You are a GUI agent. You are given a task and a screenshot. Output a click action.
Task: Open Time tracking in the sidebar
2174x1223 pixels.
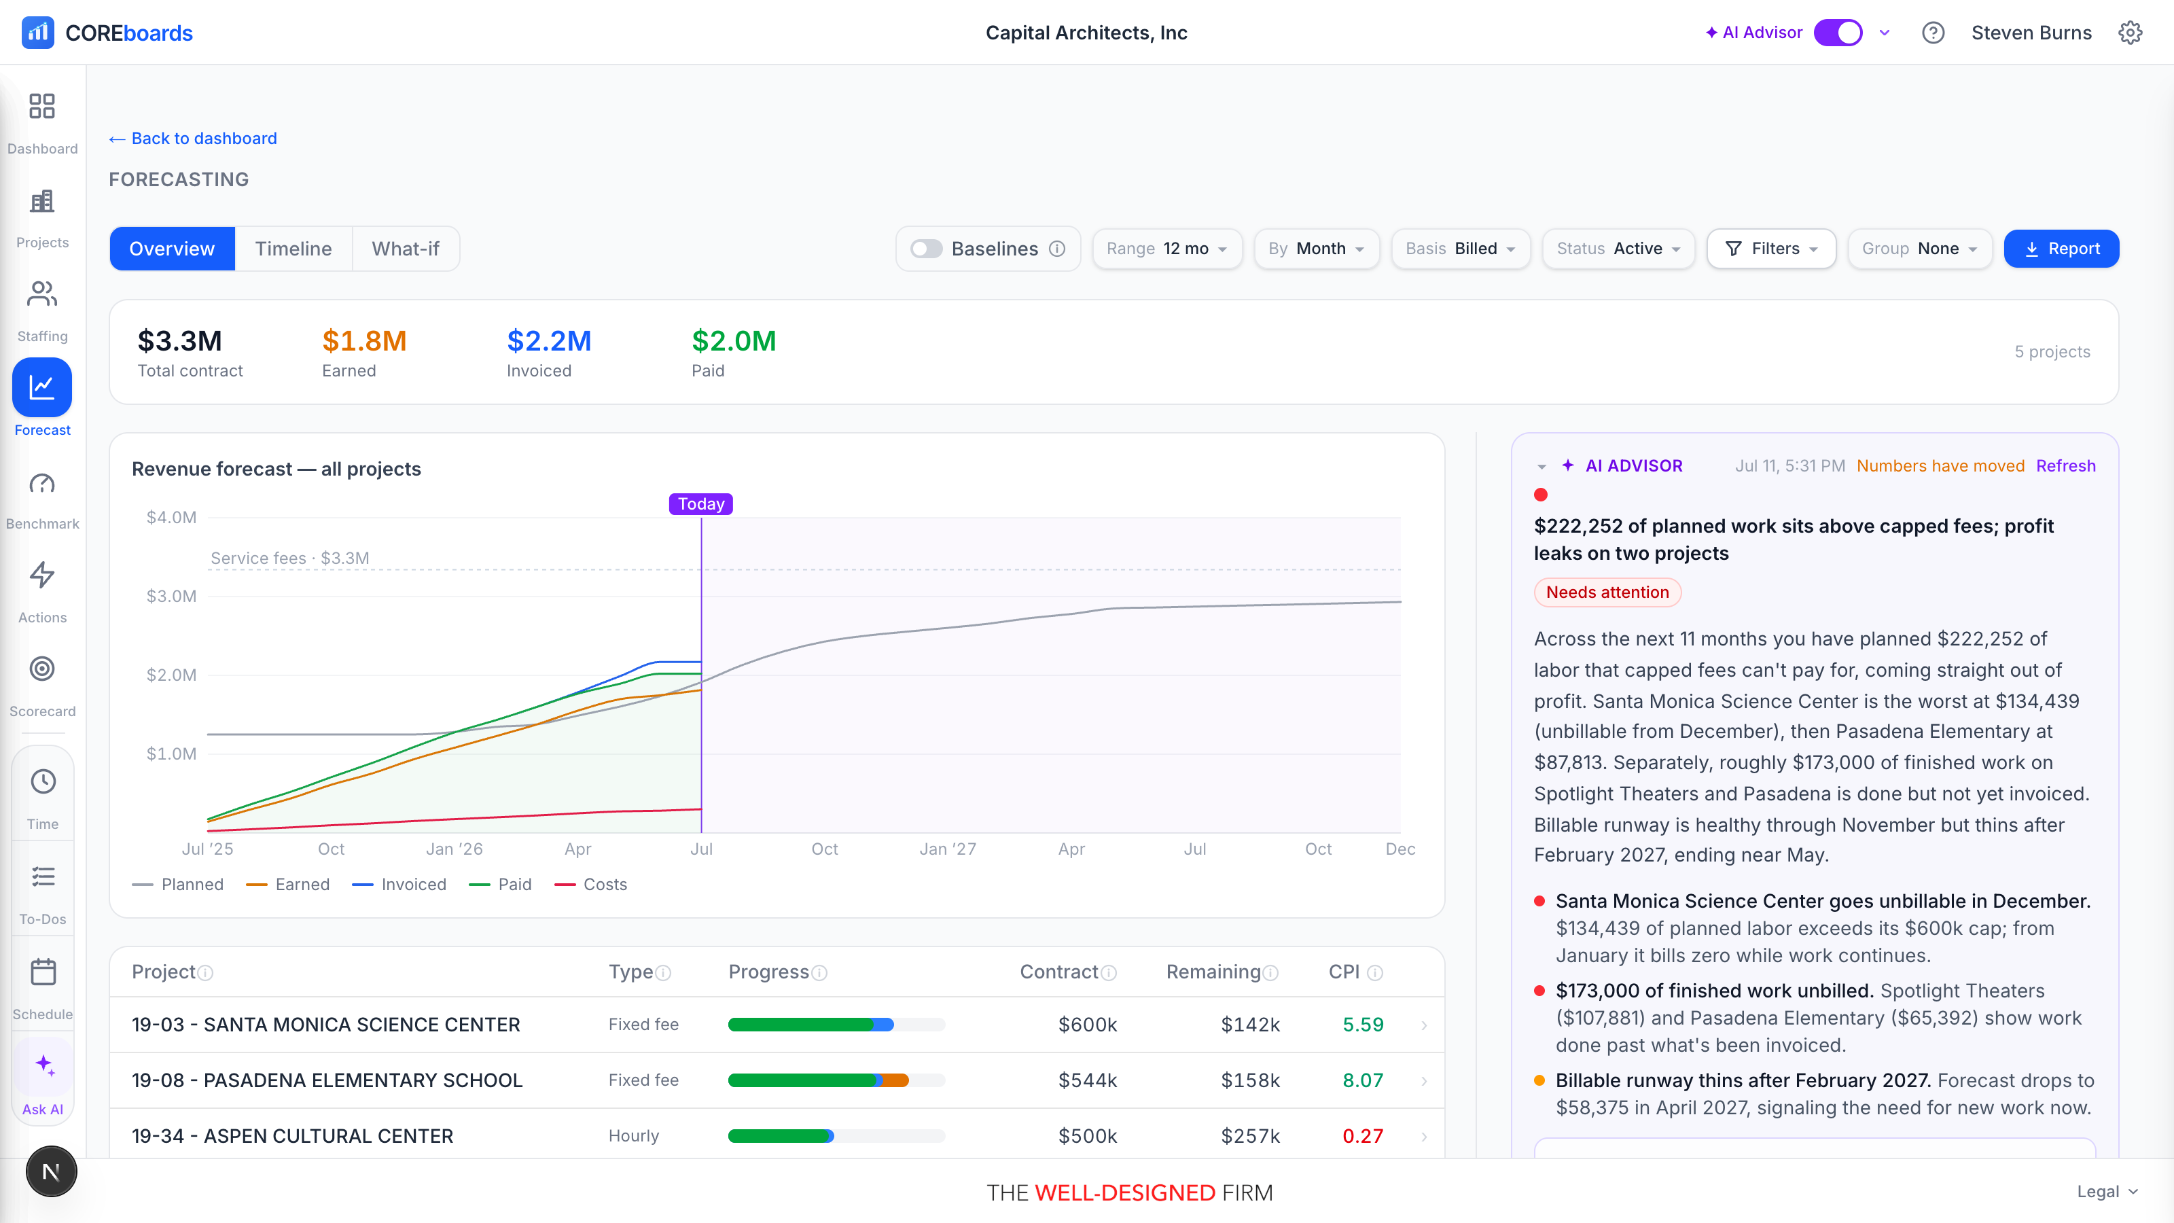coord(42,798)
